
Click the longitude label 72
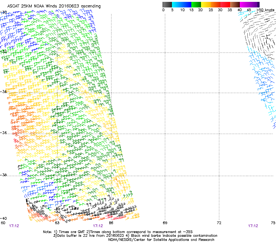coord(219,223)
